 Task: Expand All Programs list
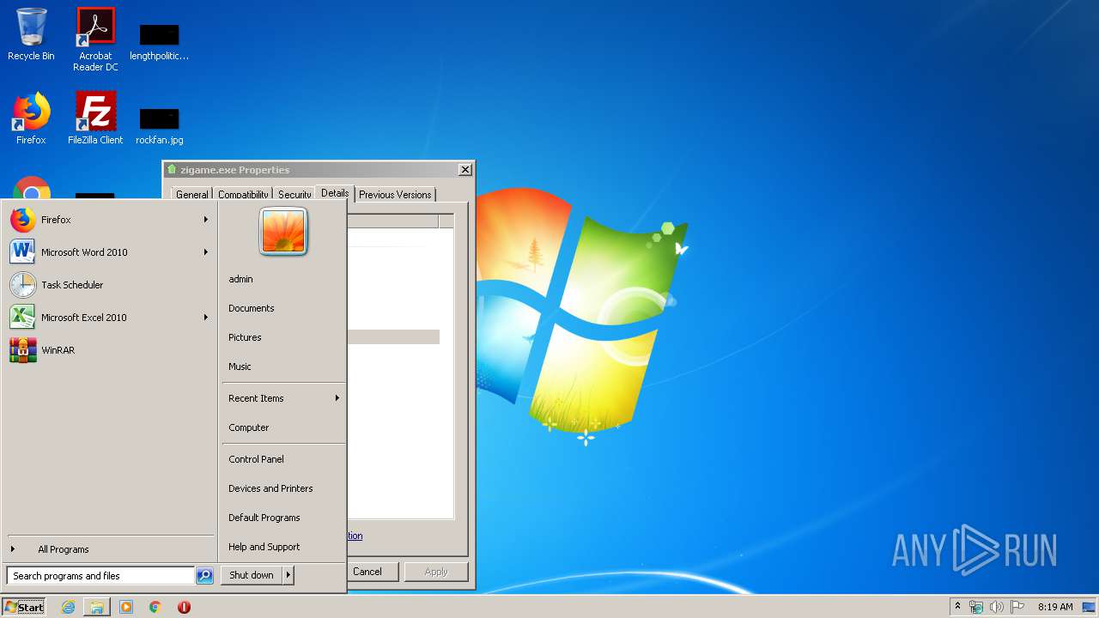(109, 549)
